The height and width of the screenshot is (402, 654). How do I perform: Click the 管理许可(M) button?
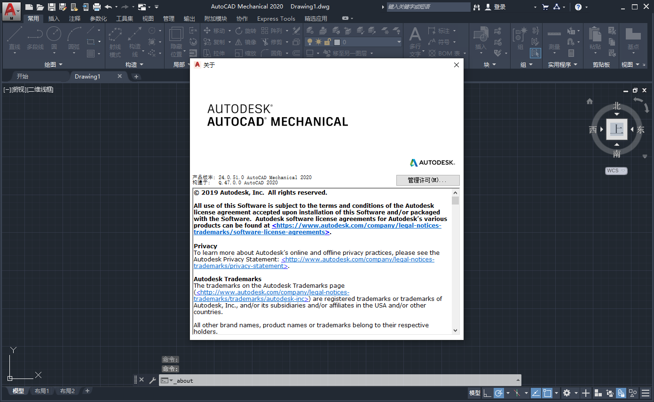pos(428,181)
